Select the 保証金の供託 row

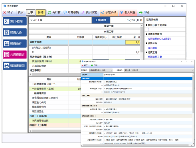coord(55,102)
